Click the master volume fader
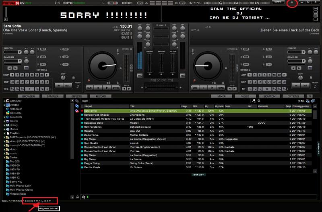Image resolution: width=322 pixels, height=212 pixels. coord(161,63)
